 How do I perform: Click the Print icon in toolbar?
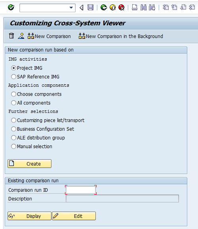[x=135, y=7]
